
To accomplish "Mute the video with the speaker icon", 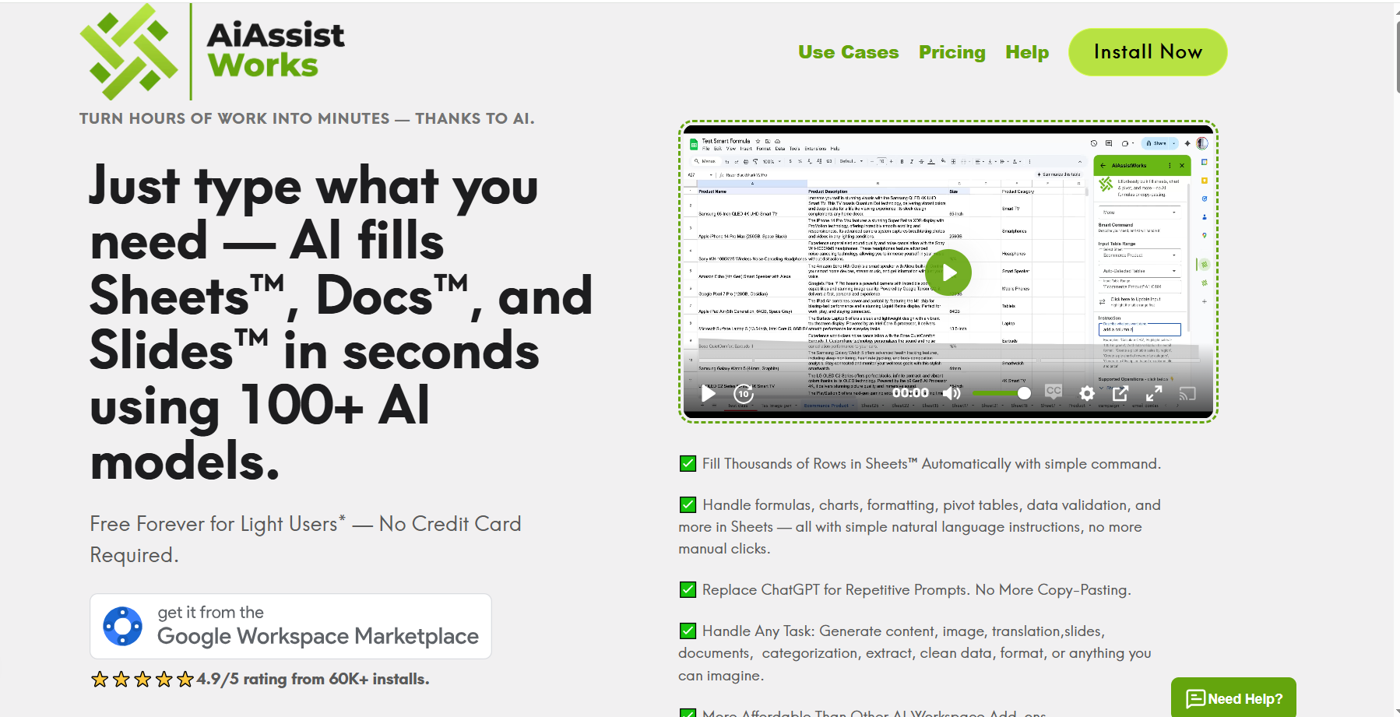I will click(x=952, y=393).
